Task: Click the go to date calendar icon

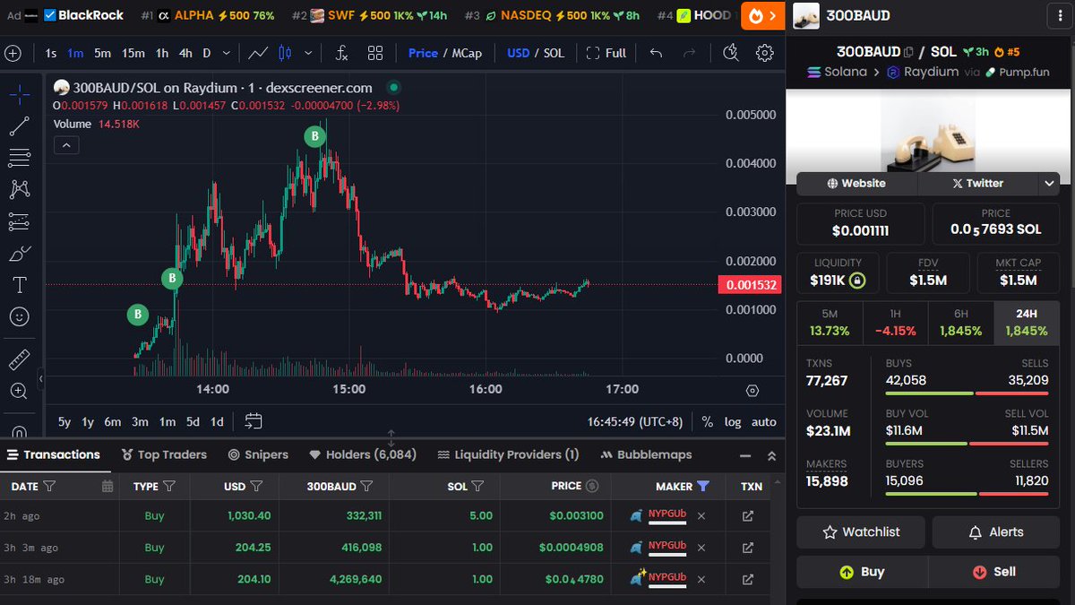Action: [x=254, y=421]
